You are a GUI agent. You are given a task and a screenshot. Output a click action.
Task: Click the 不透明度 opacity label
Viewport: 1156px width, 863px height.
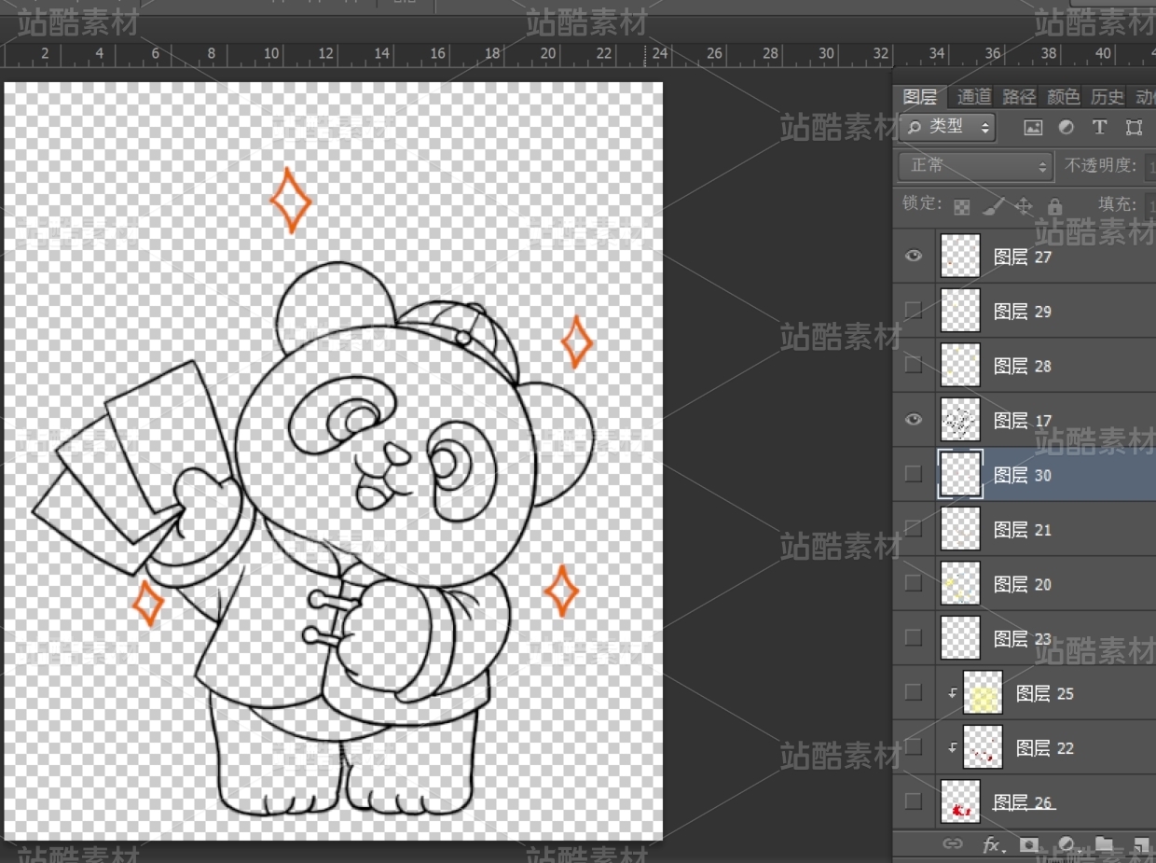1100,166
